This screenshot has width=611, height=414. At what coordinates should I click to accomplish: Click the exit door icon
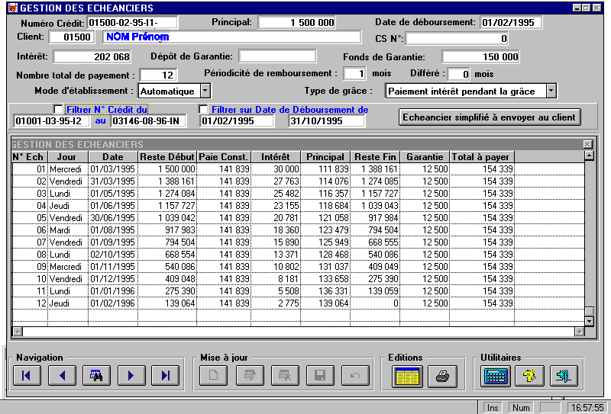tap(564, 376)
